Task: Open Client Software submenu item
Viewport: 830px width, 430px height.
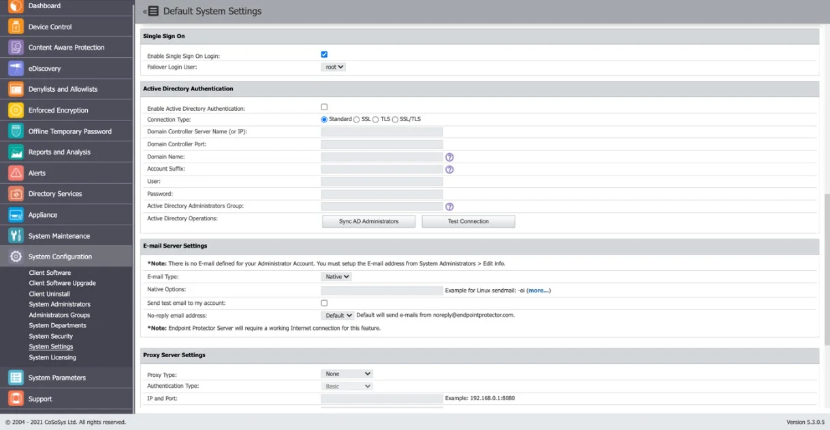Action: [50, 273]
